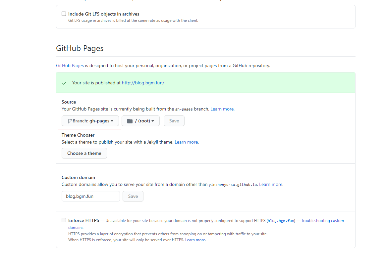This screenshot has width=385, height=264.
Task: Toggle the Enforce HTTPS checkbox
Action: (x=64, y=220)
